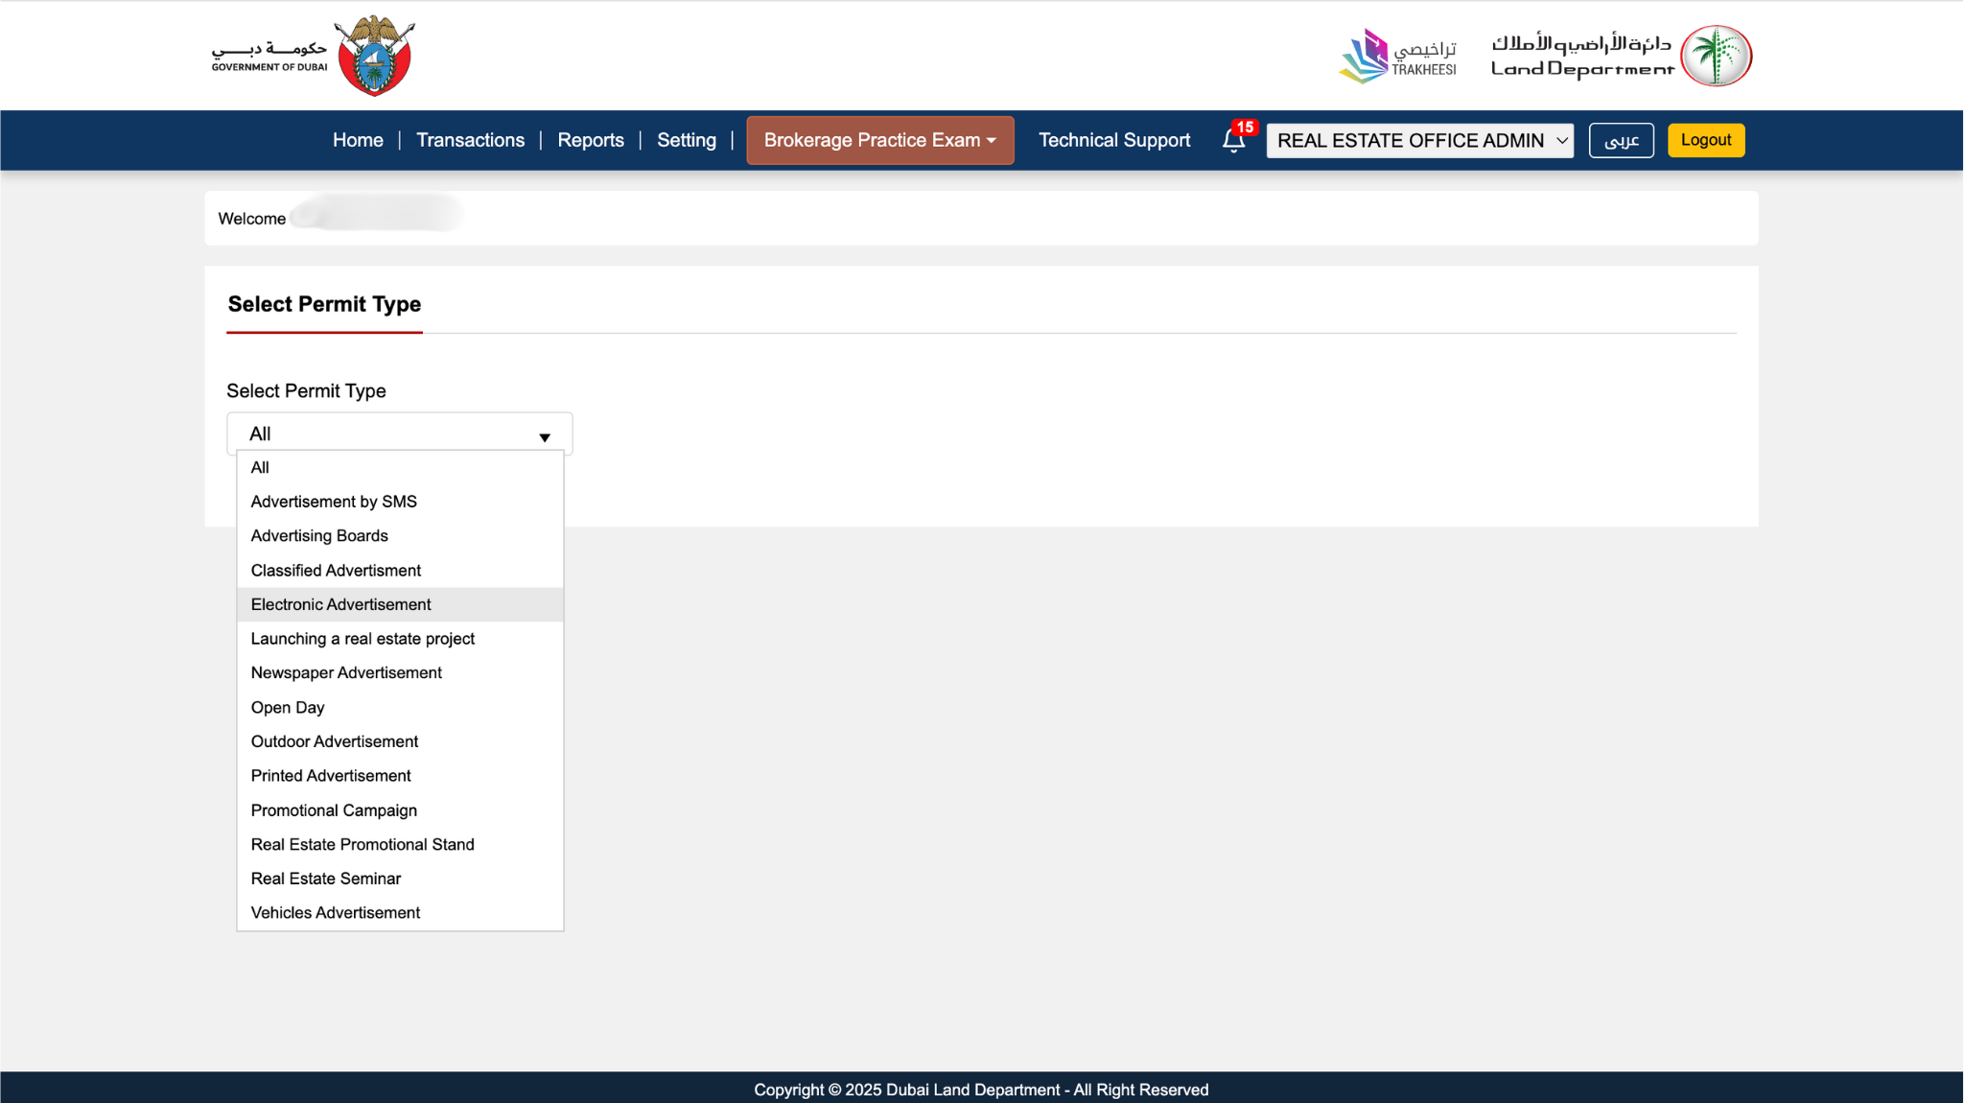Open the Brokerage Practice Exam menu
Viewport: 1964px width, 1103px height.
pyautogui.click(x=879, y=140)
